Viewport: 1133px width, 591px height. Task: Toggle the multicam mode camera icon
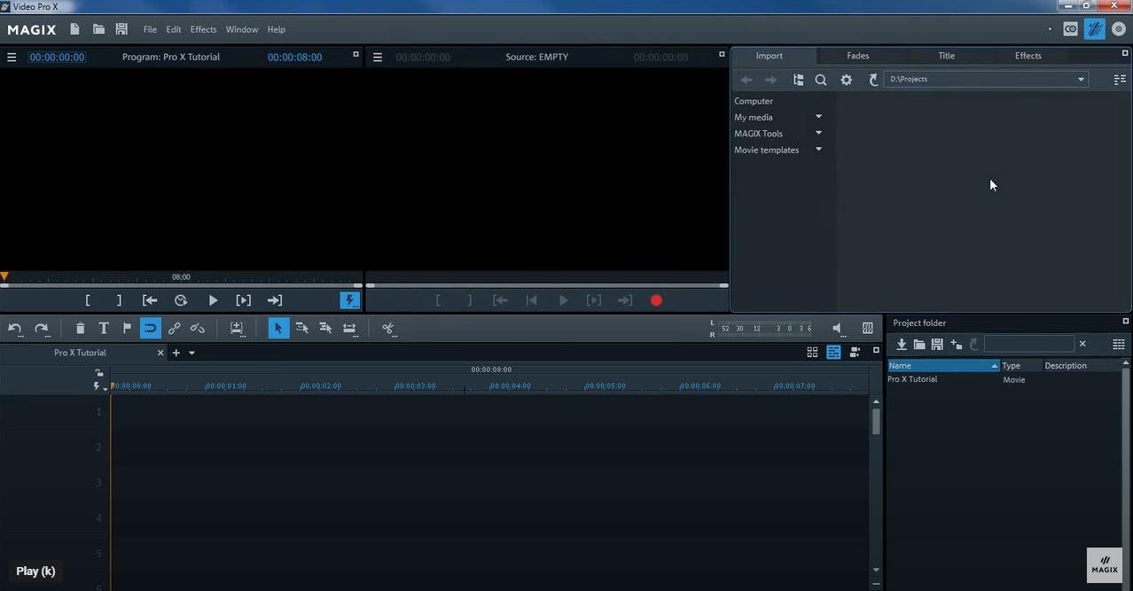point(855,353)
